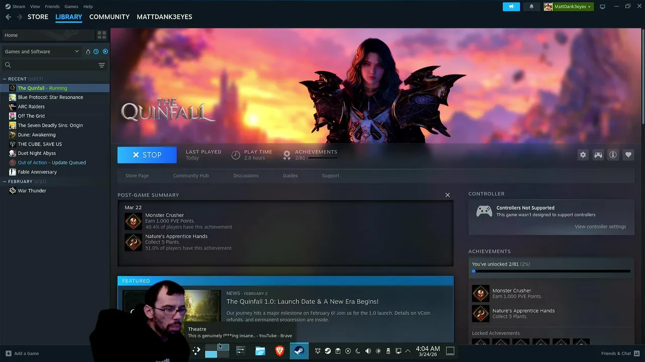Open the Guides link
The image size is (645, 362).
pyautogui.click(x=290, y=175)
